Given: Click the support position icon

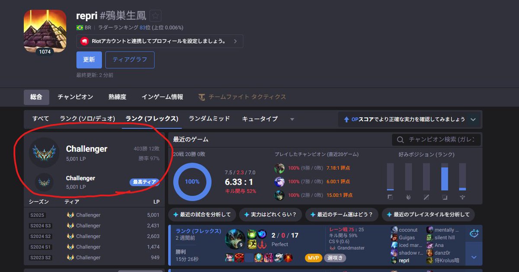Looking at the screenshot, I should 462,197.
